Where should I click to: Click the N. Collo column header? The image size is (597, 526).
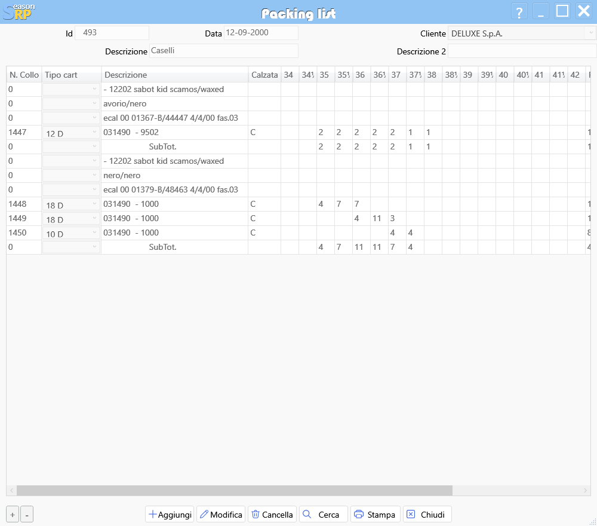[24, 75]
